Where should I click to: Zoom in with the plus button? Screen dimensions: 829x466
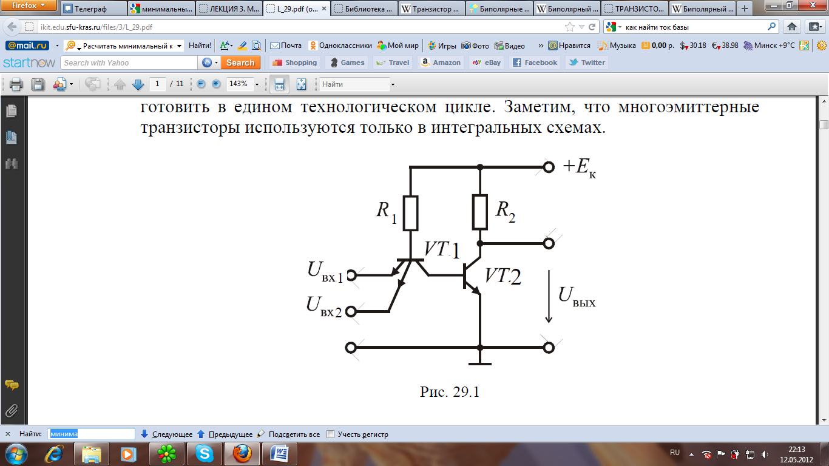216,84
